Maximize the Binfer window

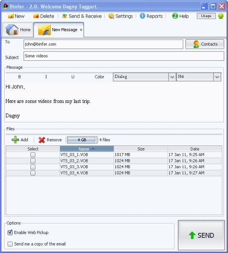tap(213, 6)
